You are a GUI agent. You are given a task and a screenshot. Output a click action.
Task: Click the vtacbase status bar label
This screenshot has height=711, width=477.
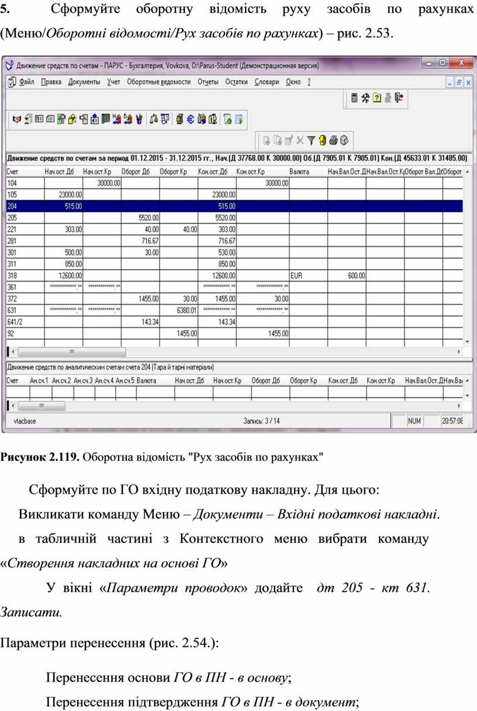(23, 421)
